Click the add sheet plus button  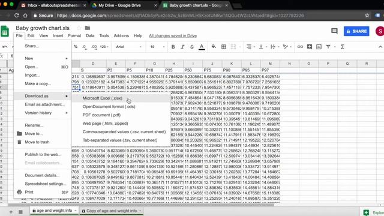click(x=11, y=212)
